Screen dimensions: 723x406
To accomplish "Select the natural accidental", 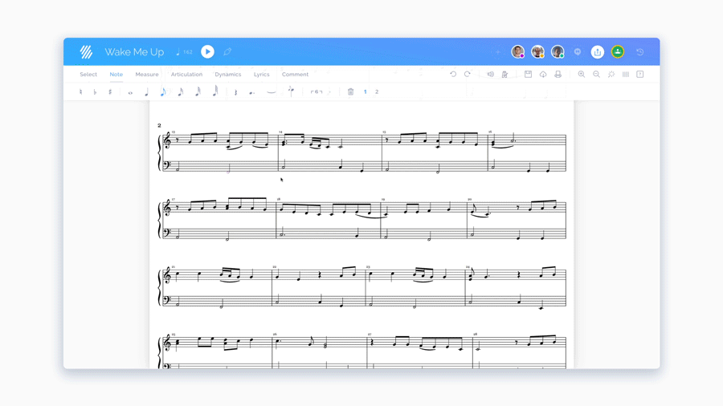I will [80, 92].
